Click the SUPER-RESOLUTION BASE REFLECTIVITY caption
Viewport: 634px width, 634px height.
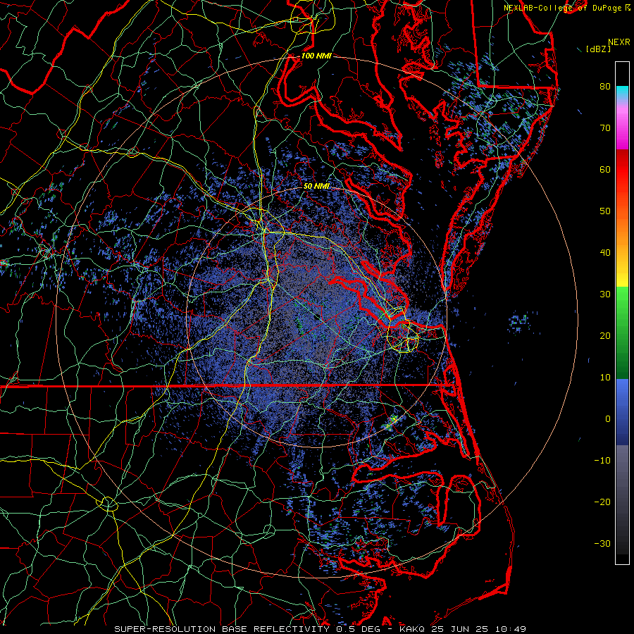(222, 629)
